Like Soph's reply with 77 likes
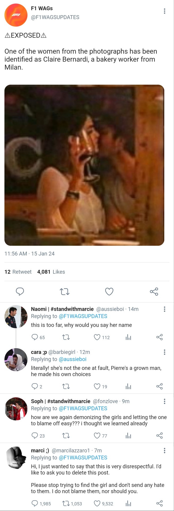The image size is (174, 511). coord(97,436)
